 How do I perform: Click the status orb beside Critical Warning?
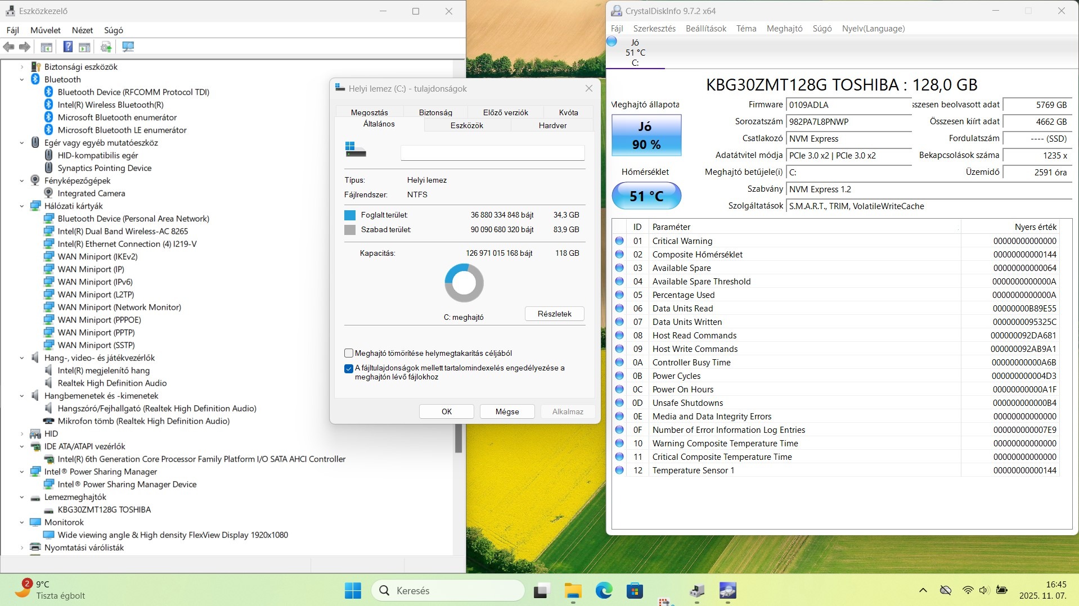[619, 241]
